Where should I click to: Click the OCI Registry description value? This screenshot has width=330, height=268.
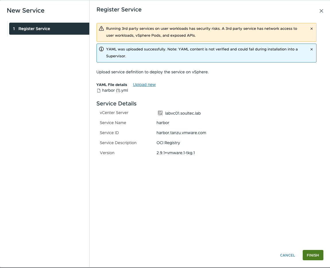(168, 143)
